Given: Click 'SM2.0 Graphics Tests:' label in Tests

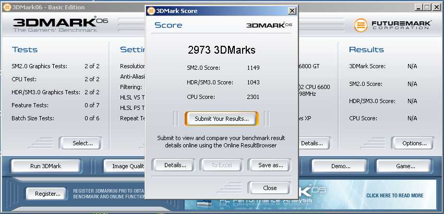Looking at the screenshot, I should 39,67.
